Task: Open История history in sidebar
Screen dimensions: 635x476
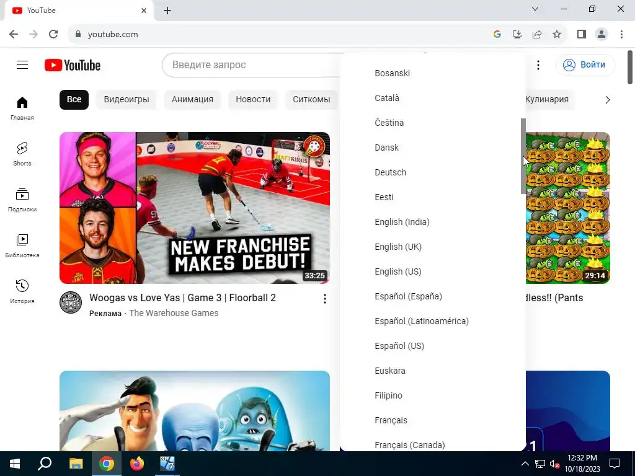Action: (x=22, y=292)
